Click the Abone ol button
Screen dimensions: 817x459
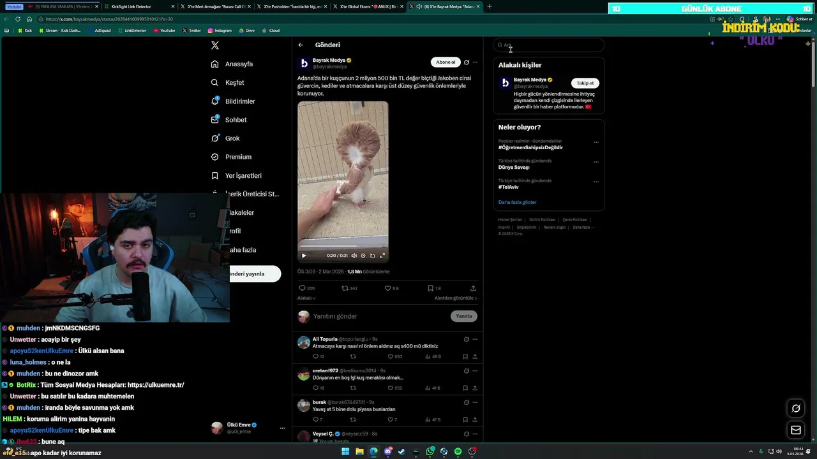pos(446,62)
